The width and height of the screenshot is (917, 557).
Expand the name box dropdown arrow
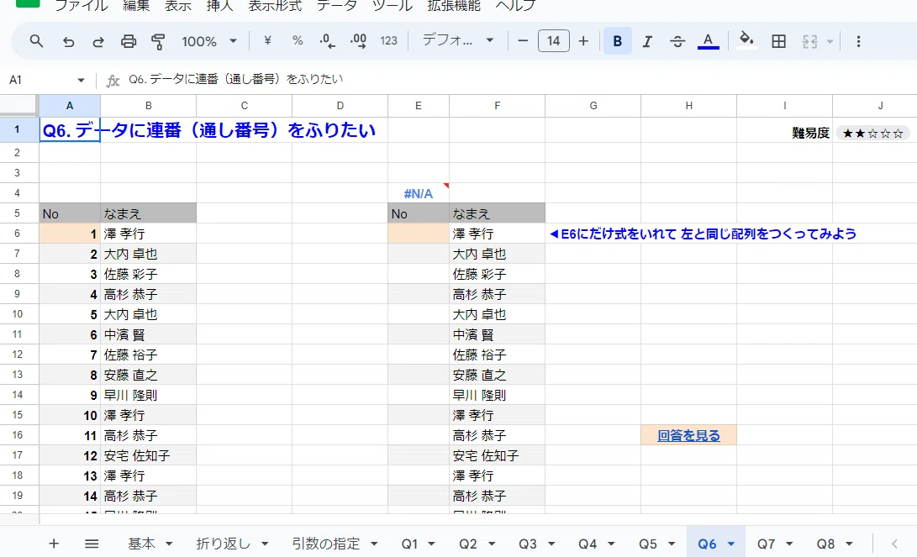click(81, 80)
